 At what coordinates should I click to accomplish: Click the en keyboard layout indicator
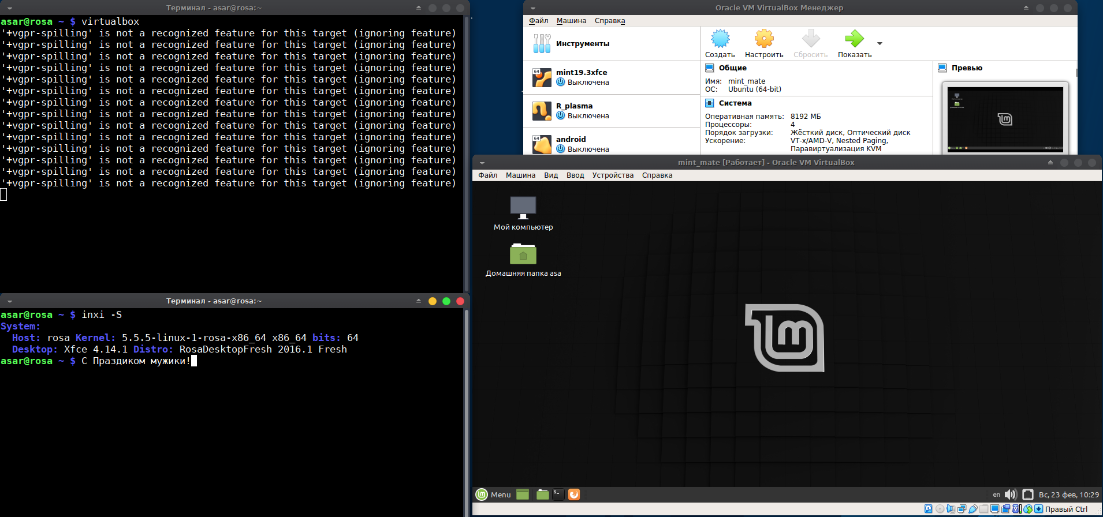point(996,494)
